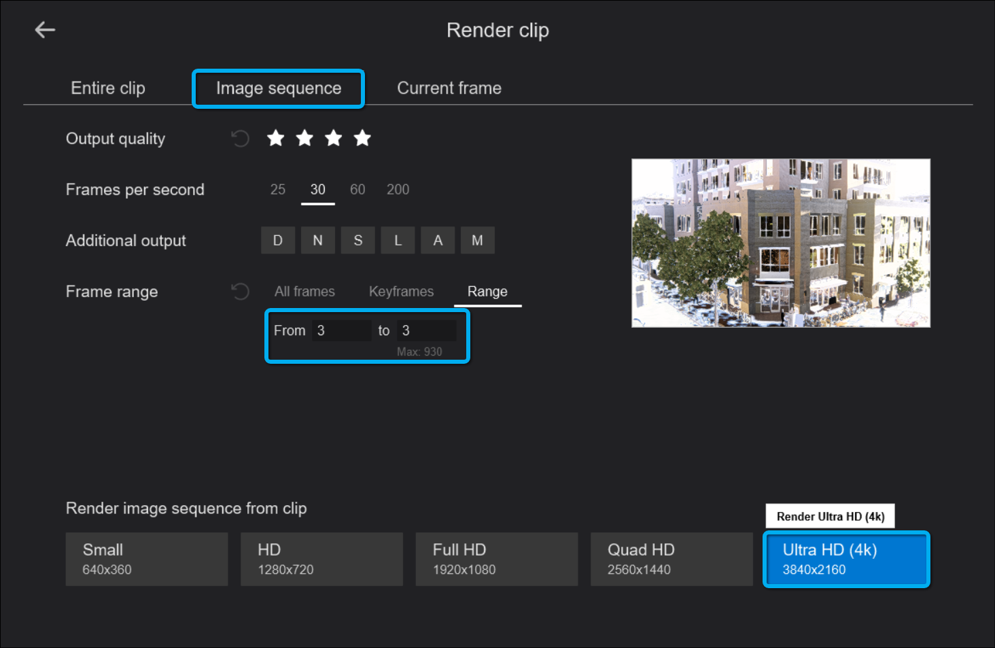Reset the Output quality setting
Viewport: 995px width, 648px height.
(x=240, y=139)
